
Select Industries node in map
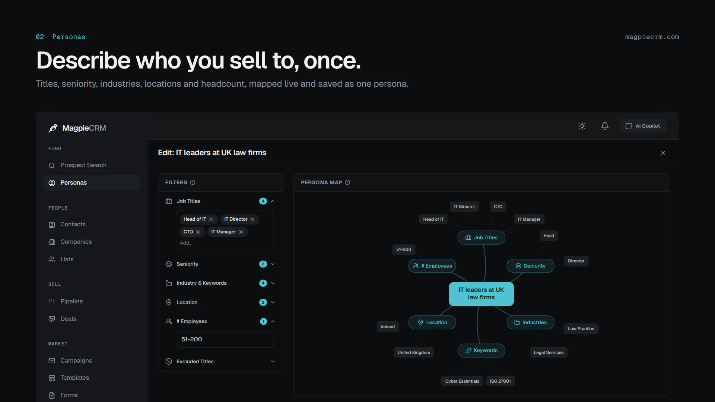coord(530,322)
